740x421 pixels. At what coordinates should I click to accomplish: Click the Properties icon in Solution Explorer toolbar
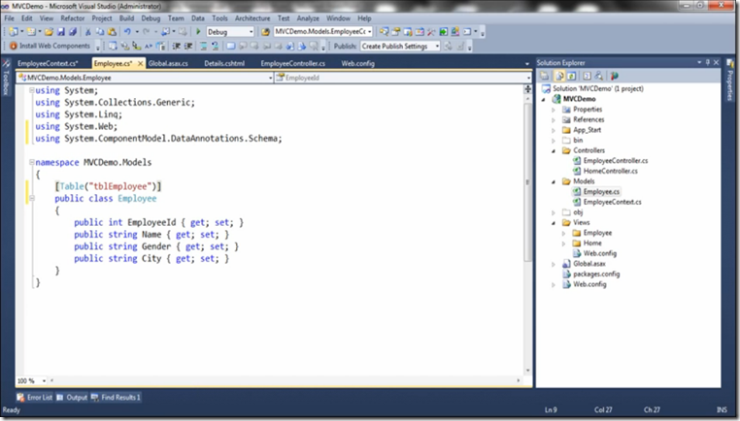tap(544, 76)
